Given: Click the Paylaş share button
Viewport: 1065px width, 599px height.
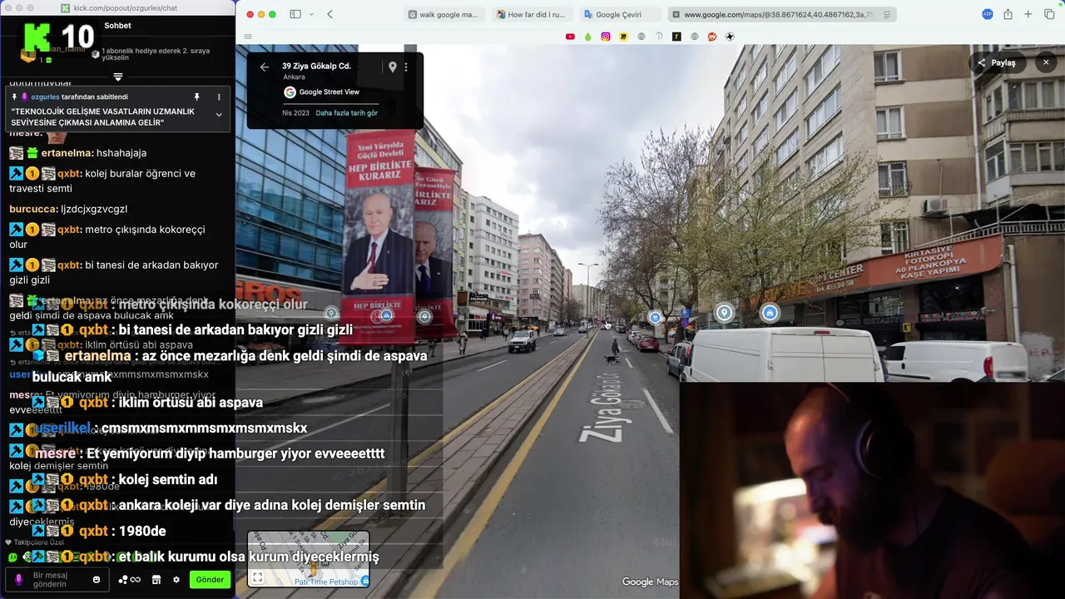Looking at the screenshot, I should click(x=997, y=62).
